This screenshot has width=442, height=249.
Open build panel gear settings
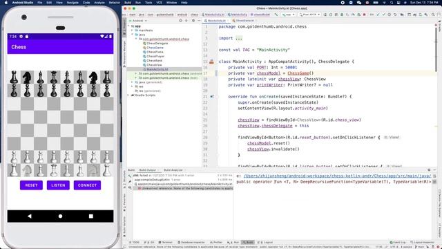pyautogui.click(x=429, y=170)
